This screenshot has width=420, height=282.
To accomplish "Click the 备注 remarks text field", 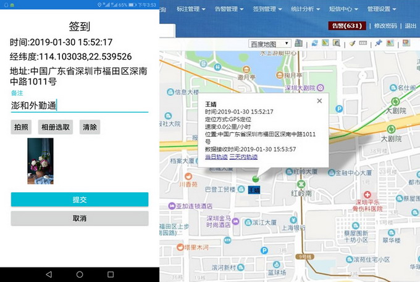I will pyautogui.click(x=79, y=105).
